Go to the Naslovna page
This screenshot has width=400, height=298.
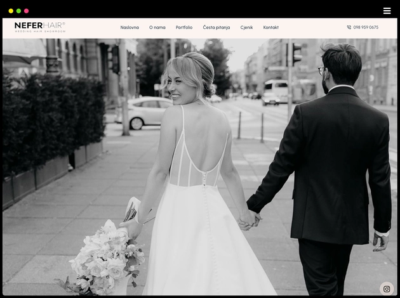(130, 28)
